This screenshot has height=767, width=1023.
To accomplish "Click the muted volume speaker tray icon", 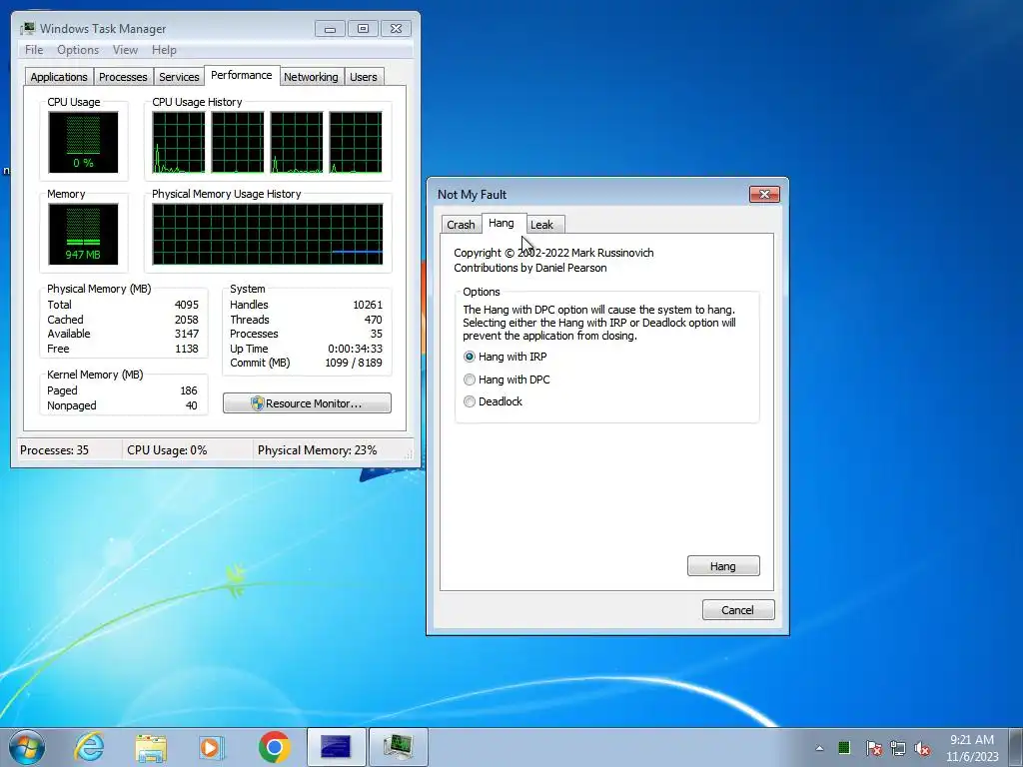I will click(922, 748).
